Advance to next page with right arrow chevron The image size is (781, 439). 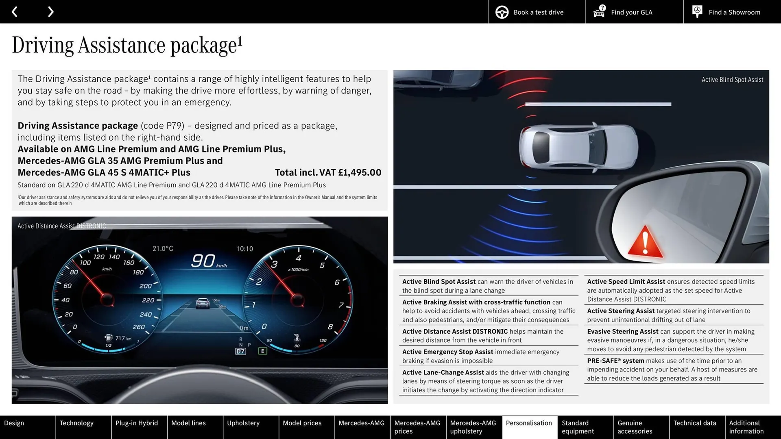coord(50,11)
